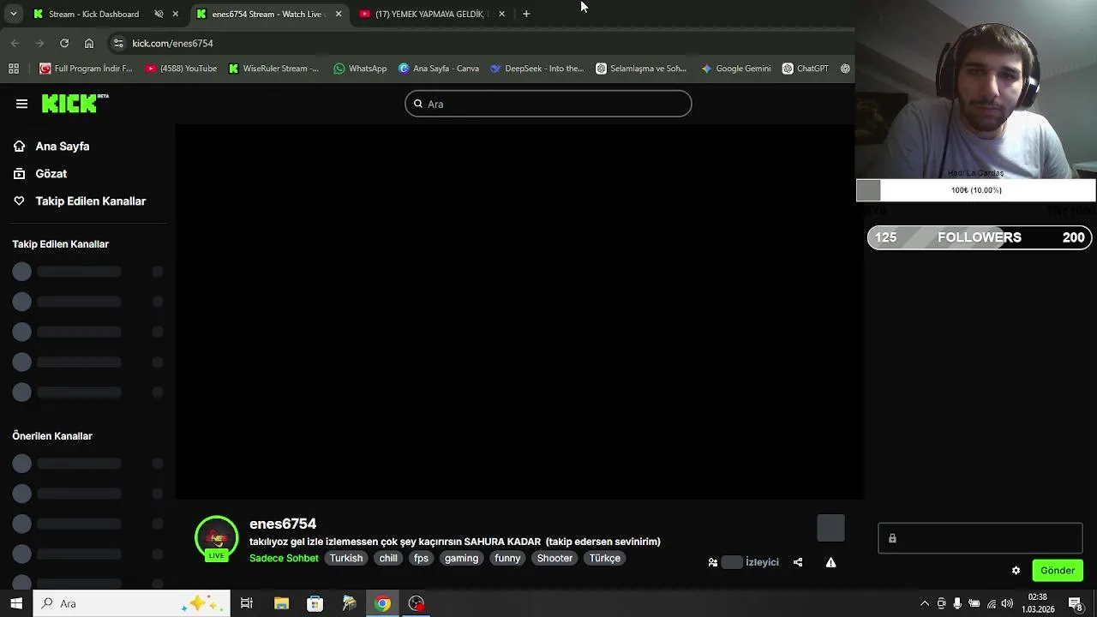
Task: Open the enes6754 channel avatar
Action: coord(216,538)
